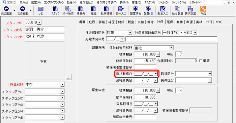The height and width of the screenshot is (123, 236).
Task: Open the スタッフ toolbar icon
Action: coord(55,10)
